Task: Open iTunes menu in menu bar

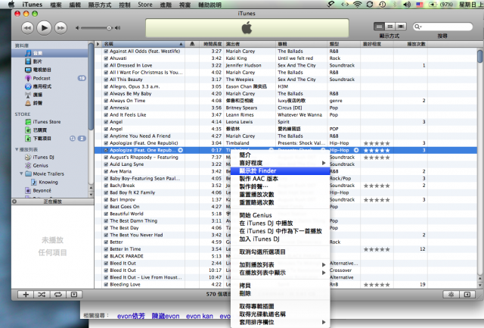Action: coord(32,5)
